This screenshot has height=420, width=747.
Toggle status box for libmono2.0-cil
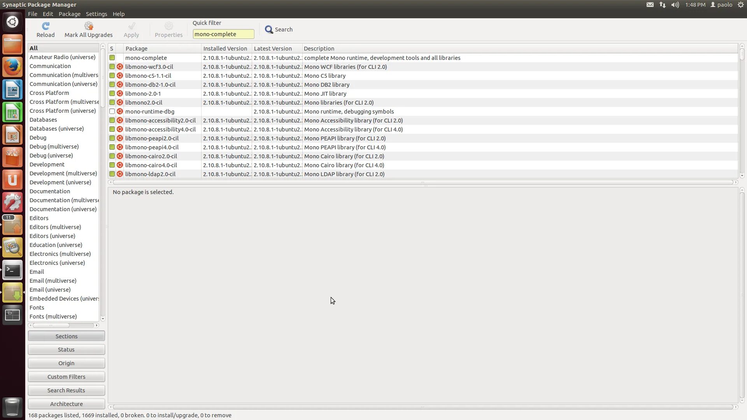coord(112,102)
